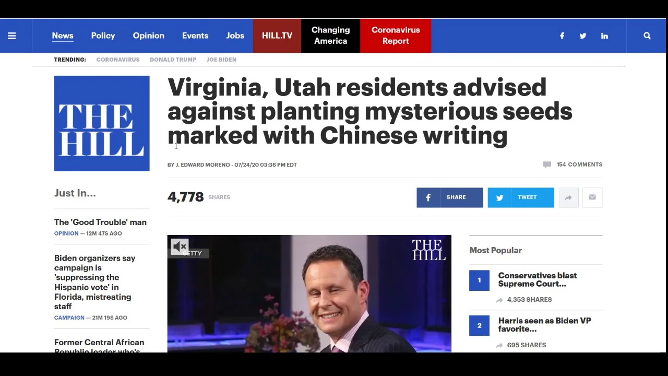Open the trending Donald Trump link
Image resolution: width=668 pixels, height=376 pixels.
[x=173, y=60]
